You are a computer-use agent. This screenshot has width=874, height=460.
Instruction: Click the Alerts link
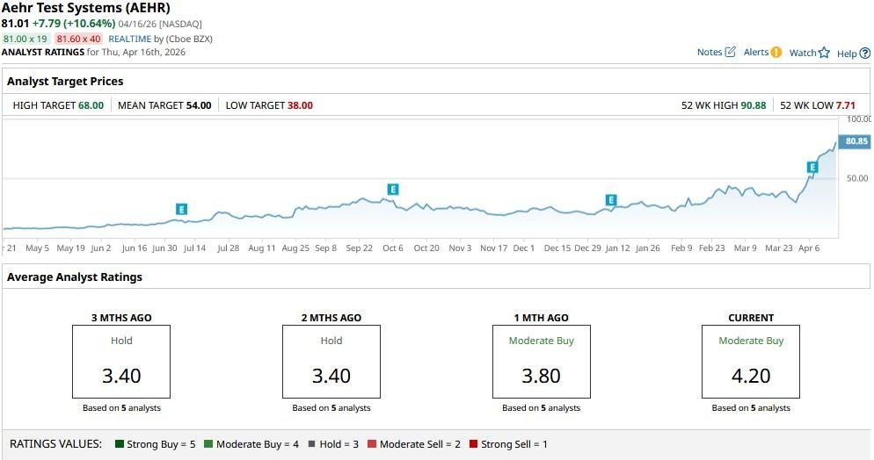coord(756,53)
